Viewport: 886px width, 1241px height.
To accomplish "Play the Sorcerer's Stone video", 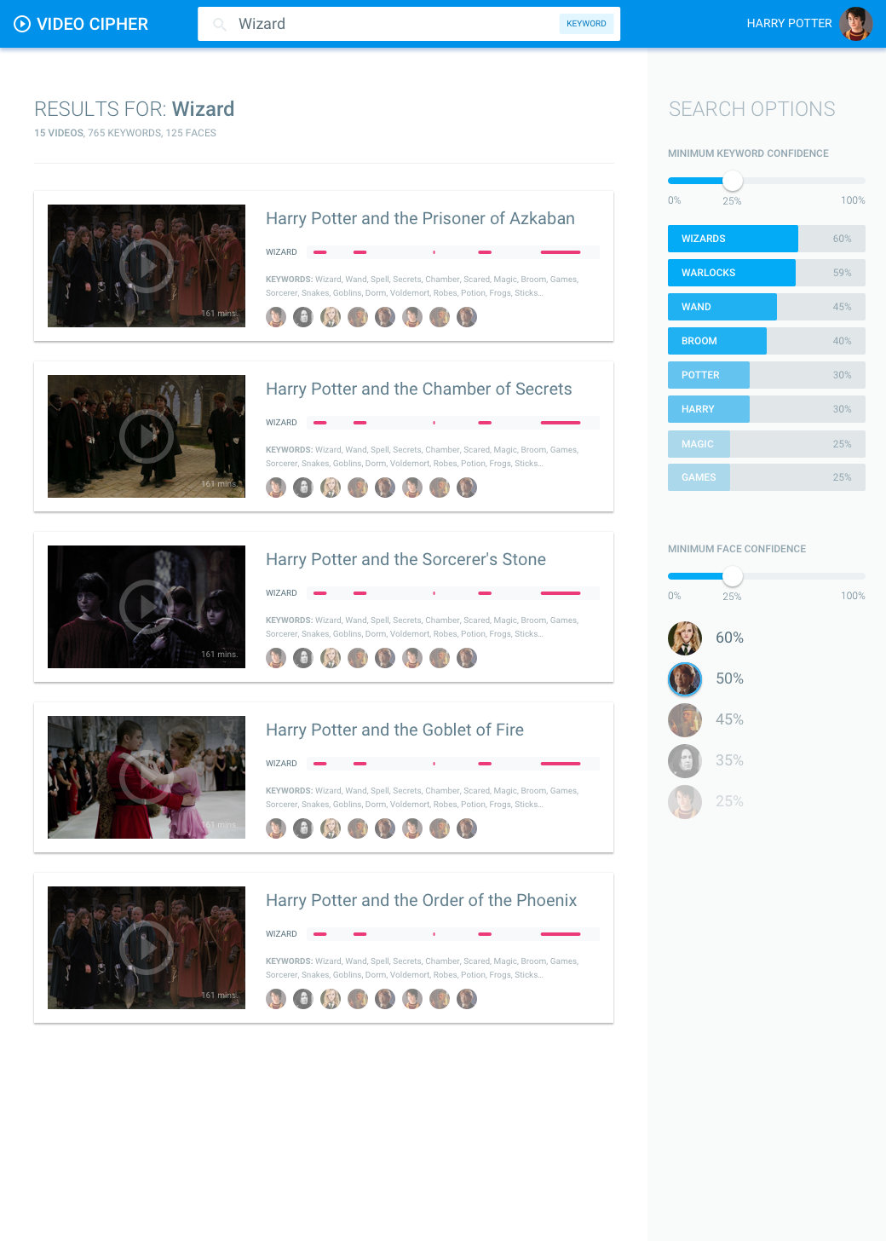I will 147,607.
